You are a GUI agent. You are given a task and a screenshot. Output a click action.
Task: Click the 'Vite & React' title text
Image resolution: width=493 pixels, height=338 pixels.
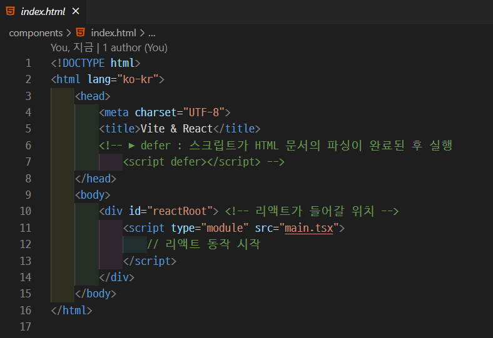[x=176, y=129]
